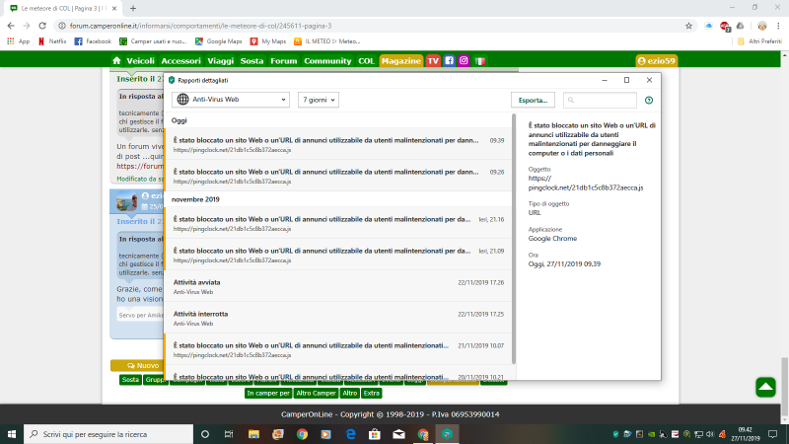Click the home icon in the green navbar
The height and width of the screenshot is (444, 789).
(x=116, y=61)
